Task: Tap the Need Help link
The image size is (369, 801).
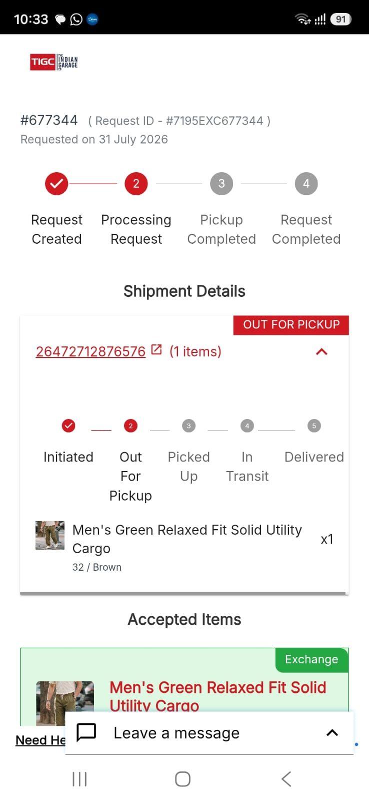Action: point(40,740)
